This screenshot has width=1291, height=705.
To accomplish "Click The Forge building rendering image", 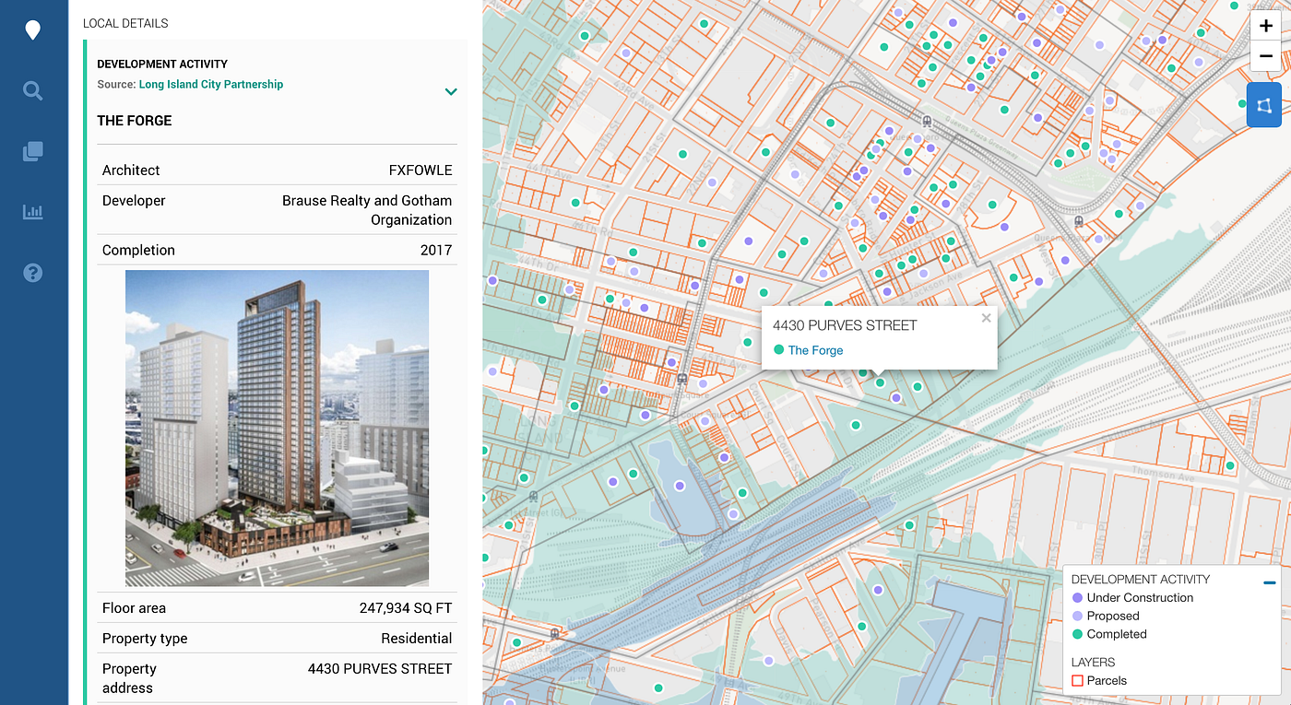I will (x=277, y=429).
